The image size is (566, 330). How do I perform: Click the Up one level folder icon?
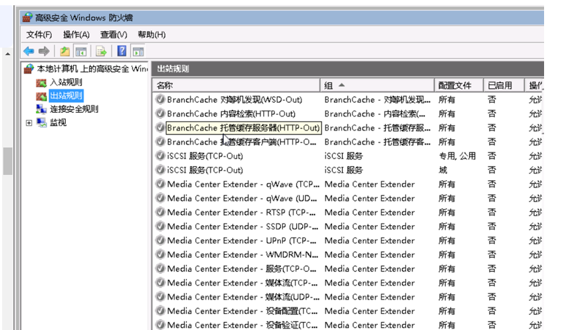65,52
